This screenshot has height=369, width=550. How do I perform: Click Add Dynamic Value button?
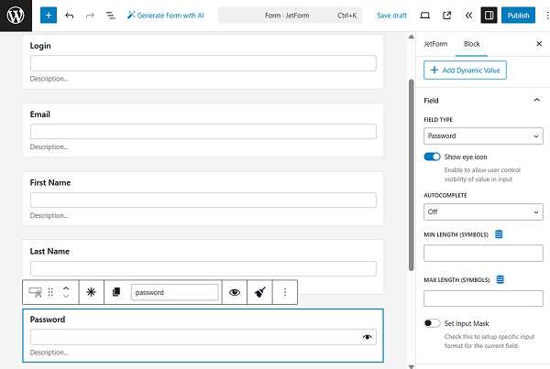[465, 71]
